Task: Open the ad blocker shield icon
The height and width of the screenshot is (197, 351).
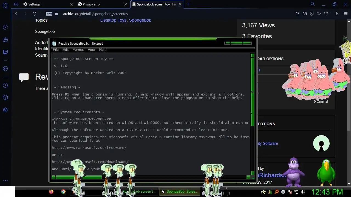Action: pos(312,14)
